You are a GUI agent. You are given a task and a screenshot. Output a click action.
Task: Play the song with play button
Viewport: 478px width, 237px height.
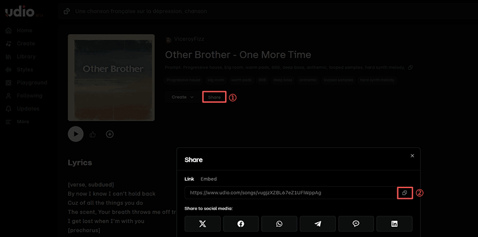pos(76,134)
